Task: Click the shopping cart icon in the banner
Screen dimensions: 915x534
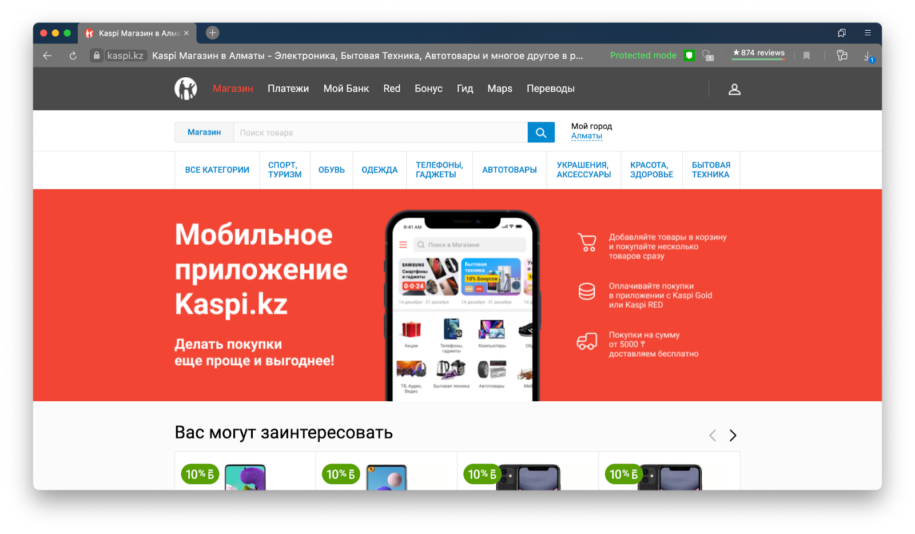Action: [587, 242]
